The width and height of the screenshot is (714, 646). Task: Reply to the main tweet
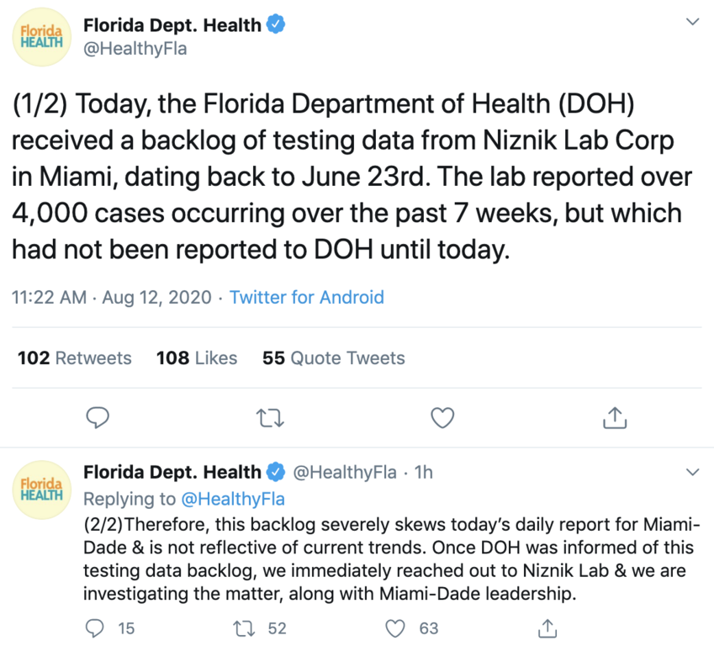tap(99, 417)
